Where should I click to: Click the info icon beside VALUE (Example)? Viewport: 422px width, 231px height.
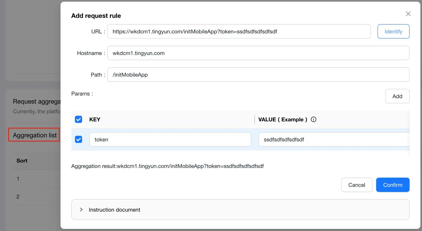(x=314, y=119)
